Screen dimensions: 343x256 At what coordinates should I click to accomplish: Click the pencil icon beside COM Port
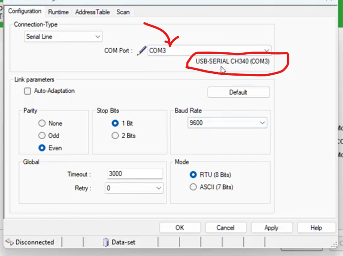(x=141, y=51)
